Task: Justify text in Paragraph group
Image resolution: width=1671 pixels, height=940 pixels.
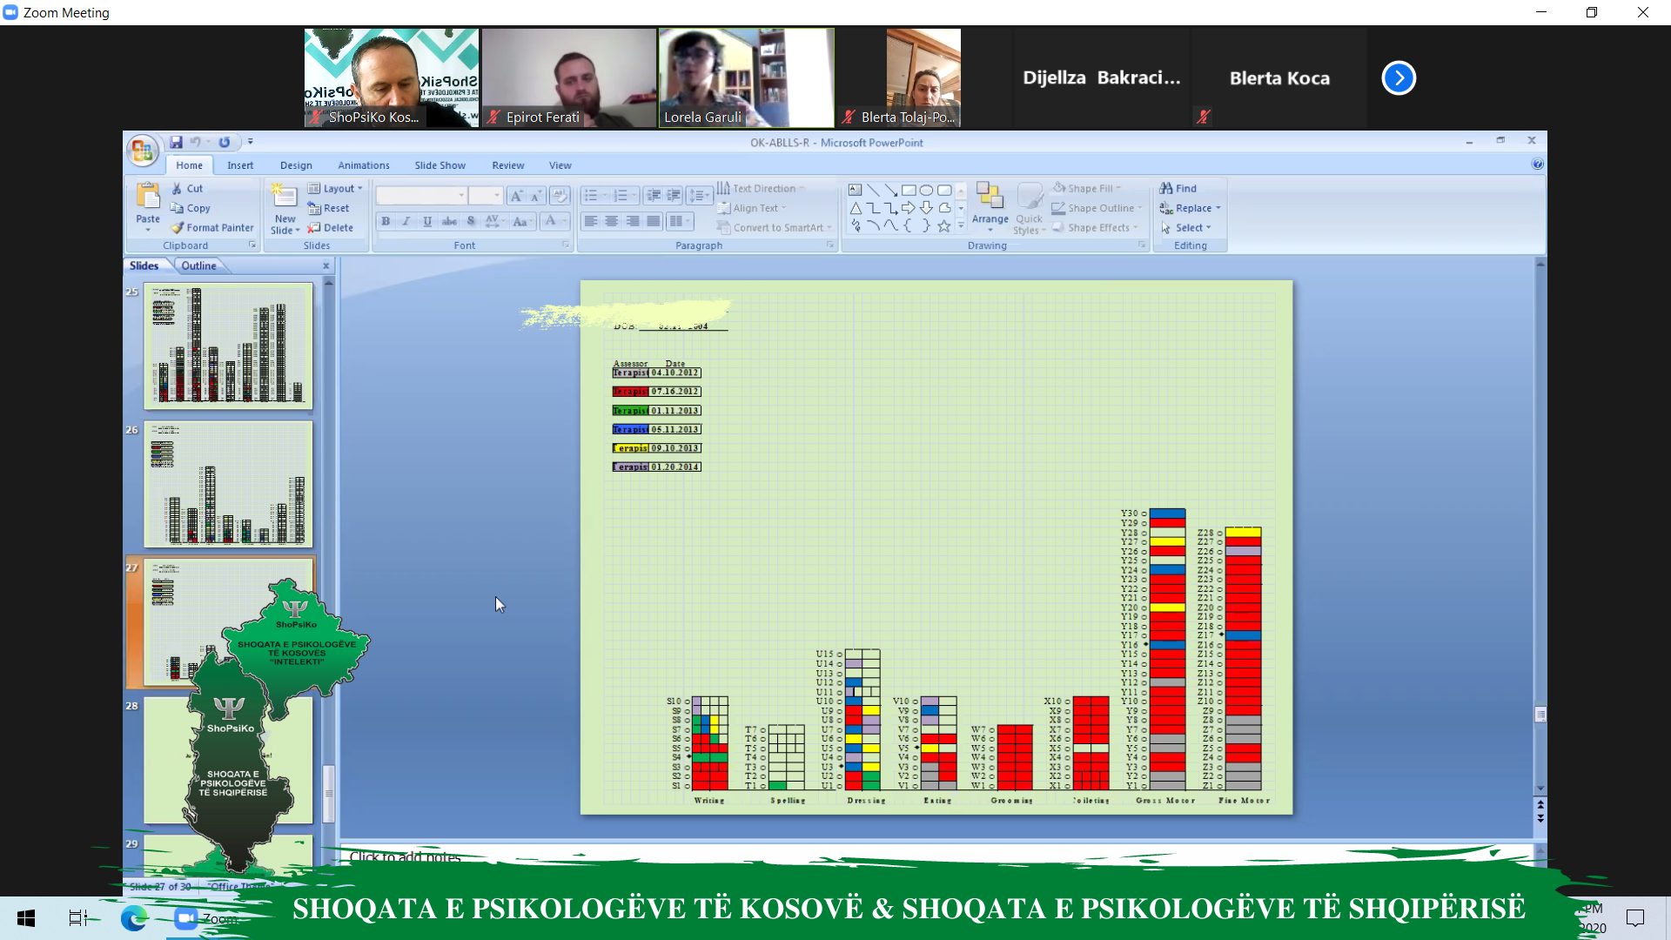Action: coord(654,221)
